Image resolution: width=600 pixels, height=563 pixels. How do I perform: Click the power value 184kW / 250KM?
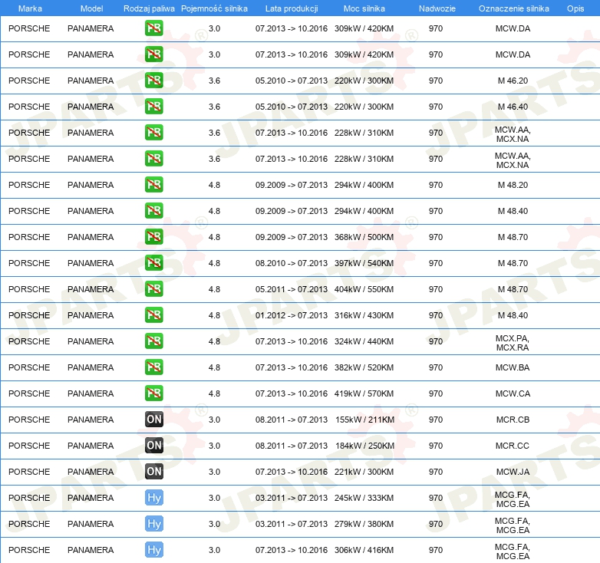364,446
